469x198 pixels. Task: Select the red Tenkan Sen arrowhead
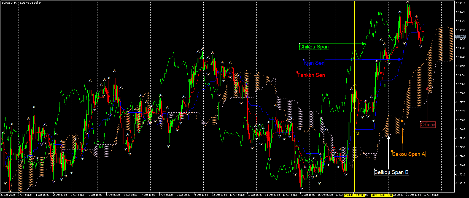(381, 73)
